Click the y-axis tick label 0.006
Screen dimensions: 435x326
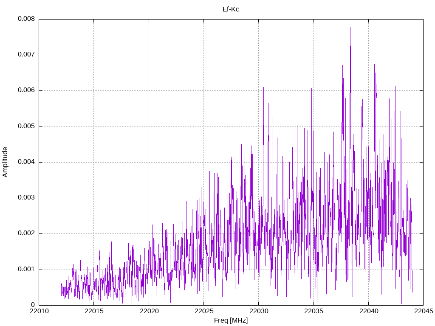[x=26, y=90]
